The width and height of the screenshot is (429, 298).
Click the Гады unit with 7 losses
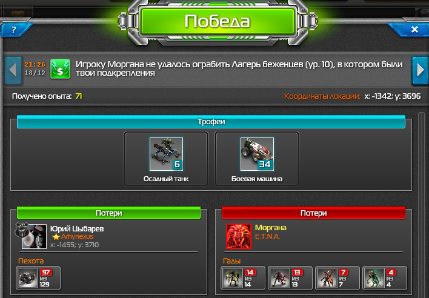click(327, 278)
